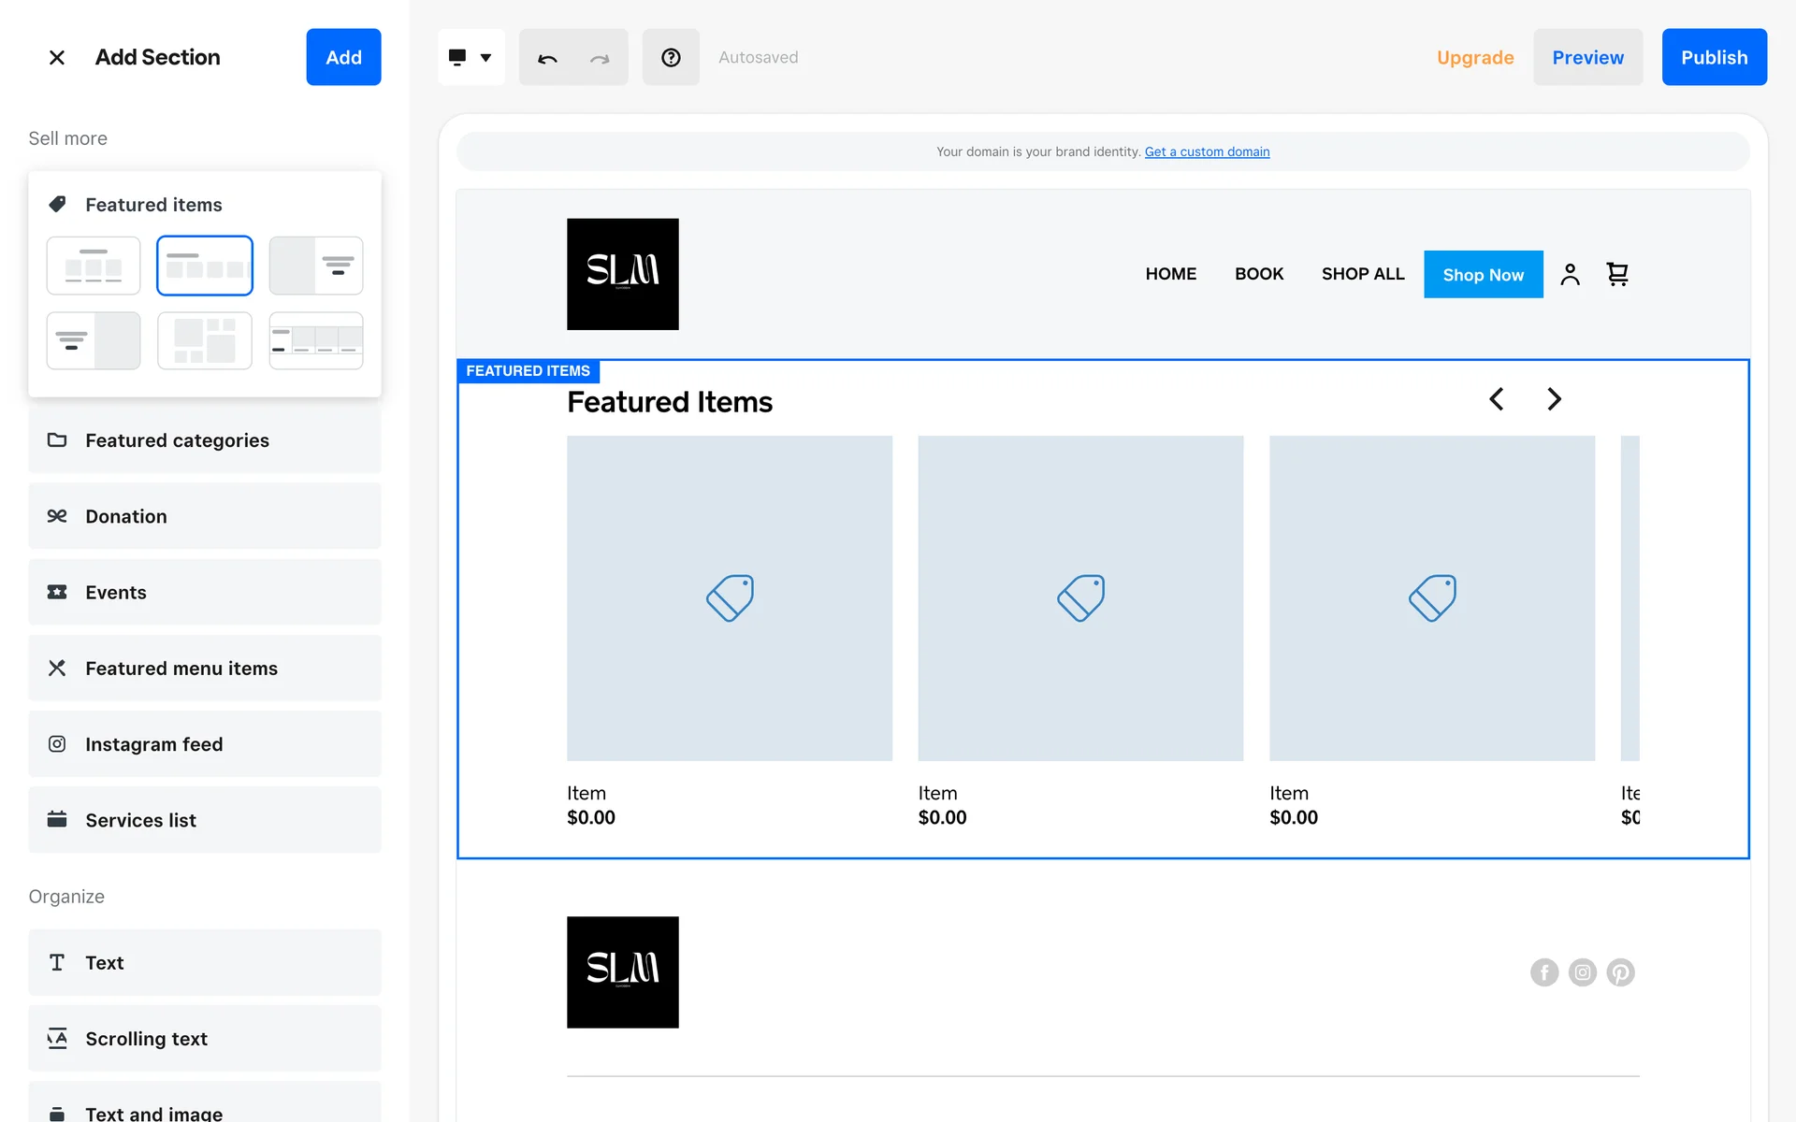Click the account person icon
This screenshot has height=1122, width=1796.
point(1570,274)
